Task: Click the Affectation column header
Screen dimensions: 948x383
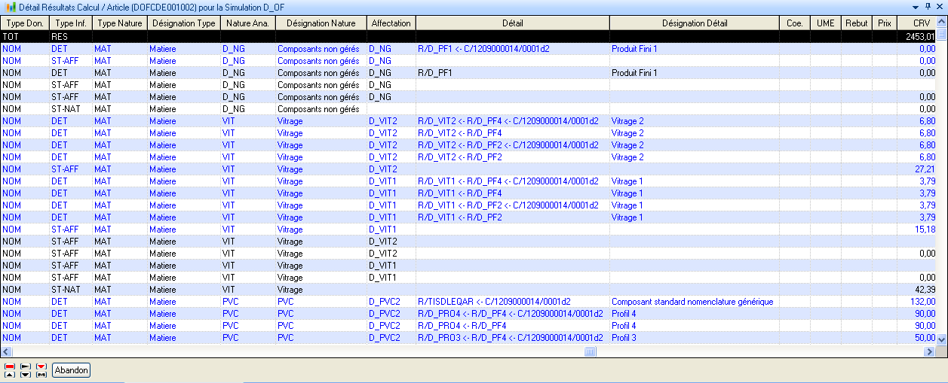Action: click(391, 23)
